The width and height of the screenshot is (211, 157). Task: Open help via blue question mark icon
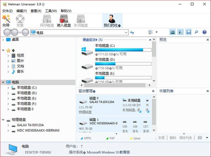pyautogui.click(x=204, y=32)
